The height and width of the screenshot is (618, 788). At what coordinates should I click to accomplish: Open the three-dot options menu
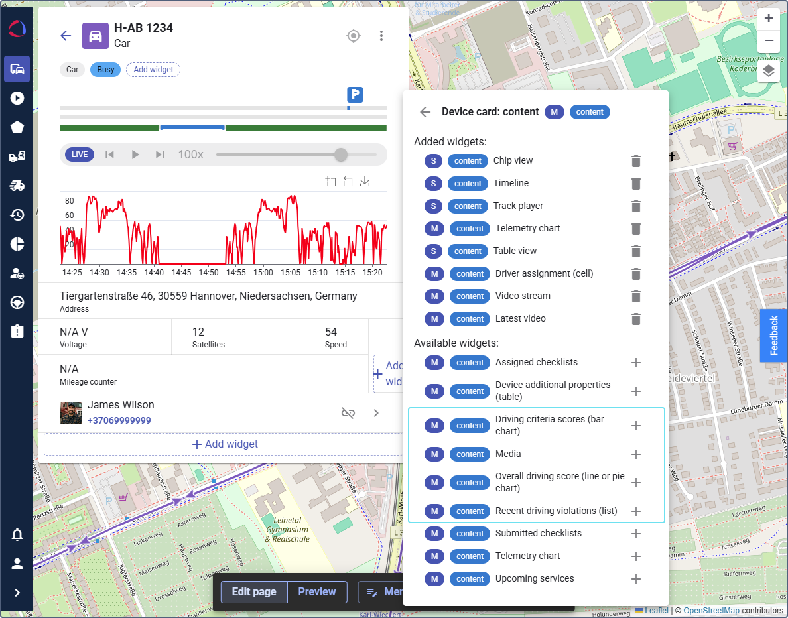coord(381,36)
